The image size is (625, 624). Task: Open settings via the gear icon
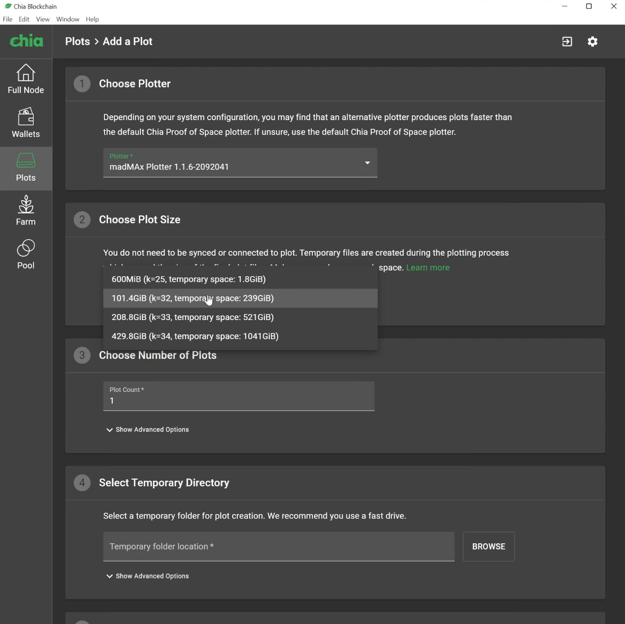point(593,41)
